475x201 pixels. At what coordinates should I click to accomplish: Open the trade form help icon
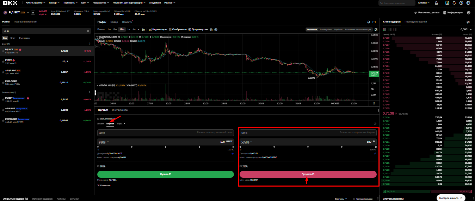375,124
